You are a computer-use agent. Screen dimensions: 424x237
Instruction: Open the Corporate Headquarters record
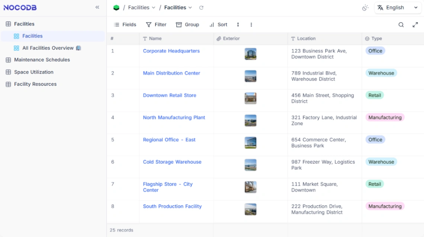(x=171, y=51)
